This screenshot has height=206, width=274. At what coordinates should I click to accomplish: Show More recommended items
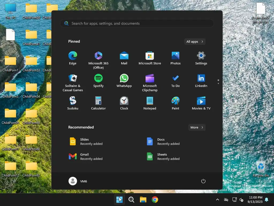(197, 127)
